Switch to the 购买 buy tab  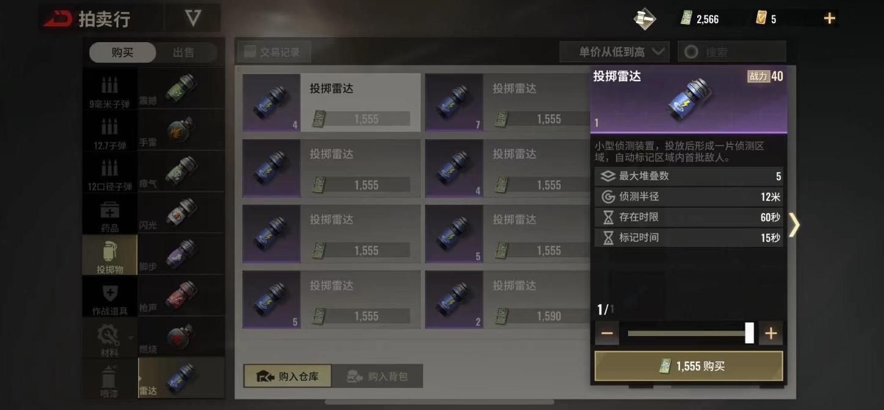pyautogui.click(x=122, y=53)
